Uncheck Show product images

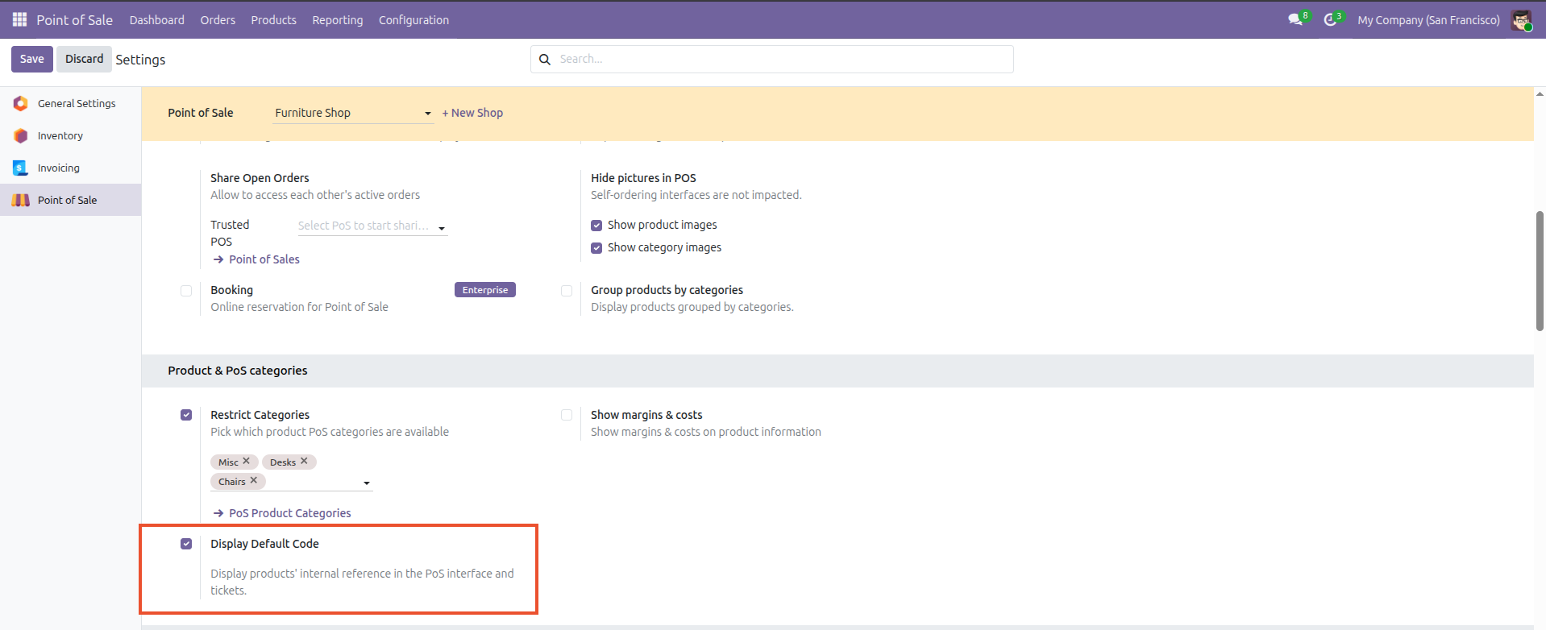click(596, 226)
